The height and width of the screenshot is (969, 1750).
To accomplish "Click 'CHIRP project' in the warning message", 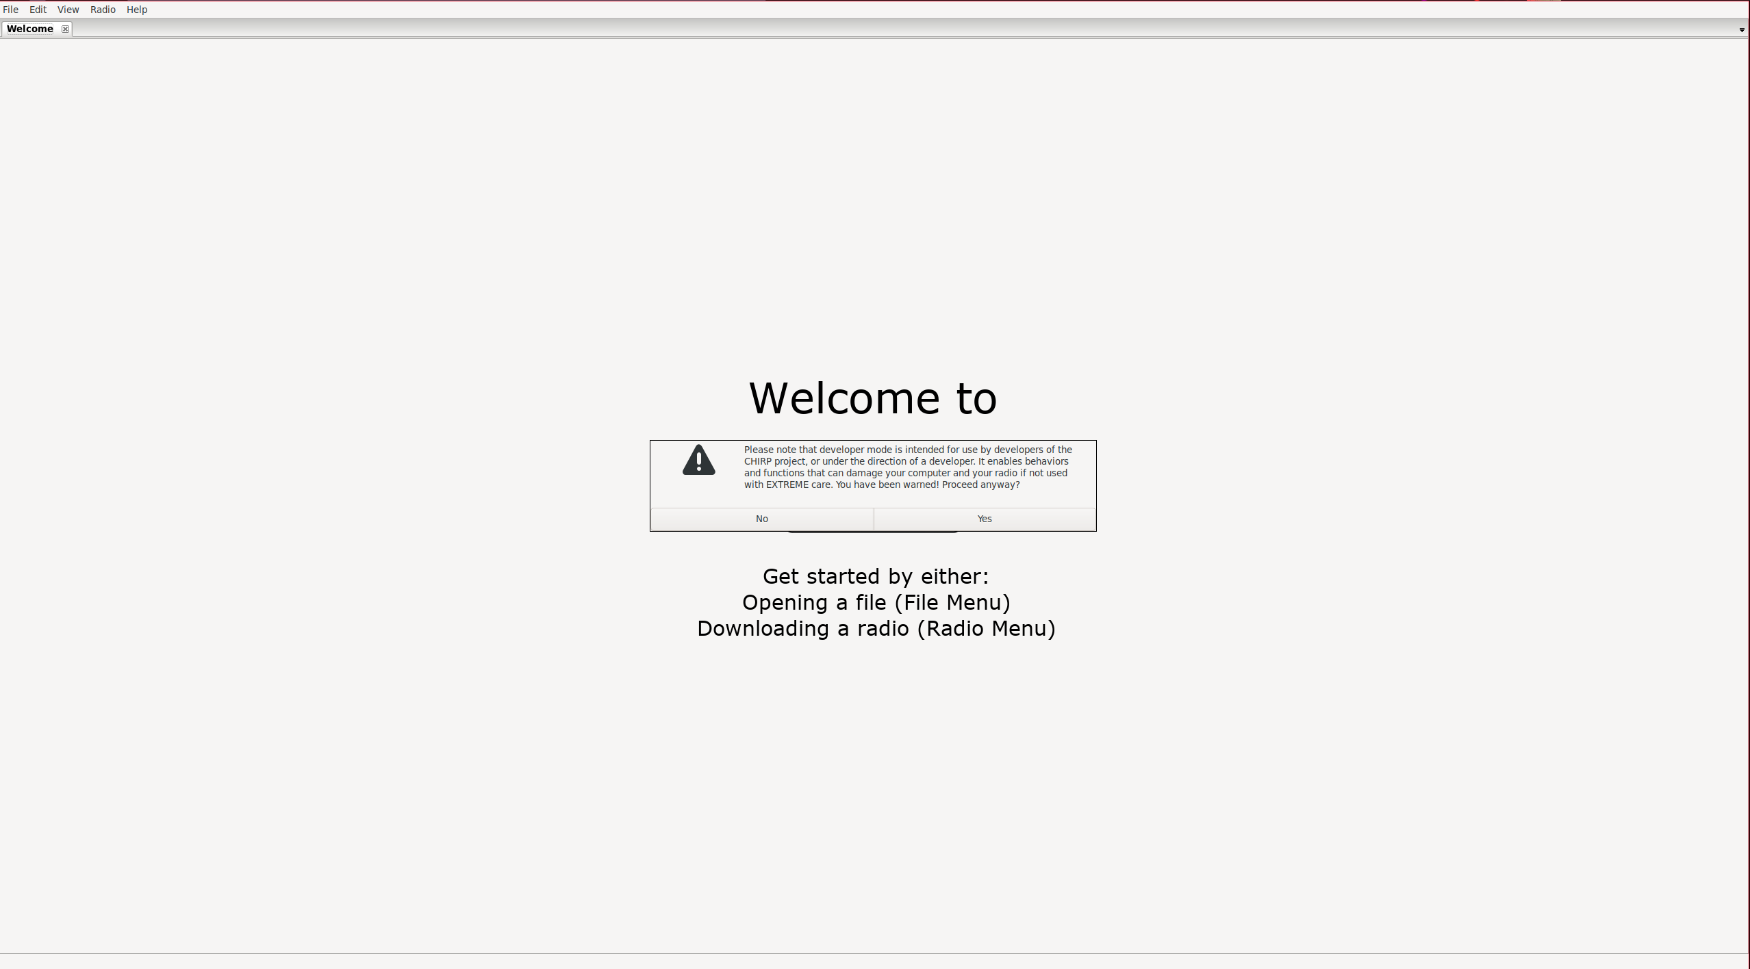I will pyautogui.click(x=775, y=461).
